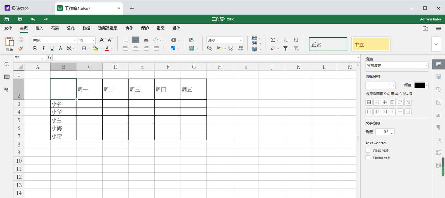Screen dimensions: 445x198
Task: Save the workbook with the floppy icon
Action: [x=7, y=19]
